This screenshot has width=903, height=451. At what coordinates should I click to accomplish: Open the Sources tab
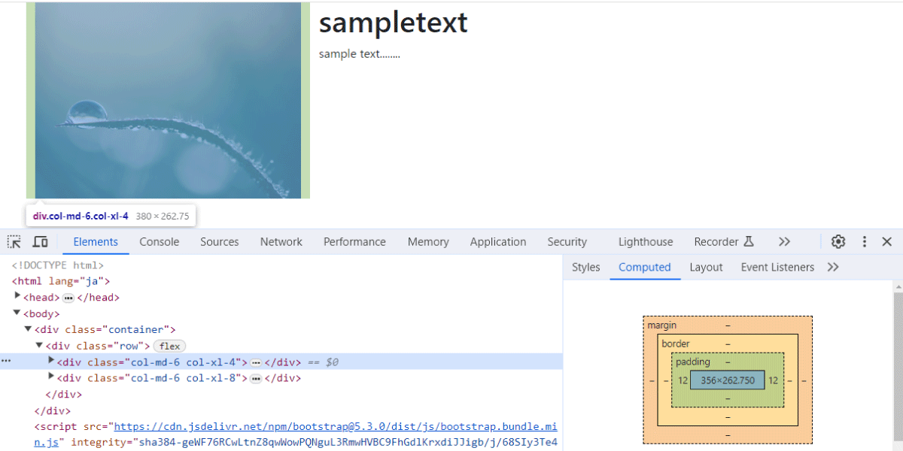pyautogui.click(x=220, y=242)
